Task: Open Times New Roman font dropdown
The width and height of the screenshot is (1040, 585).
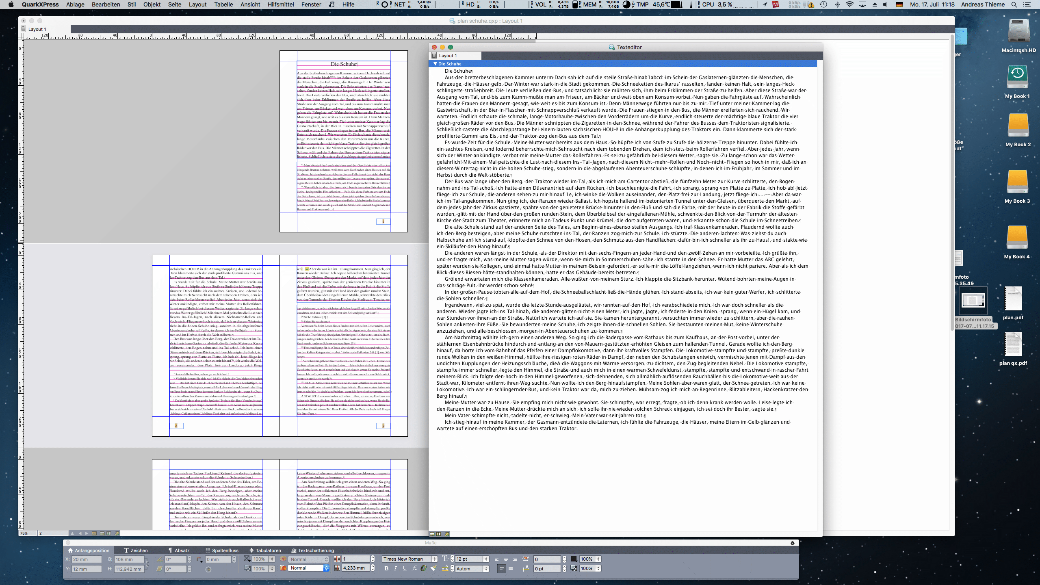Action: [x=434, y=559]
